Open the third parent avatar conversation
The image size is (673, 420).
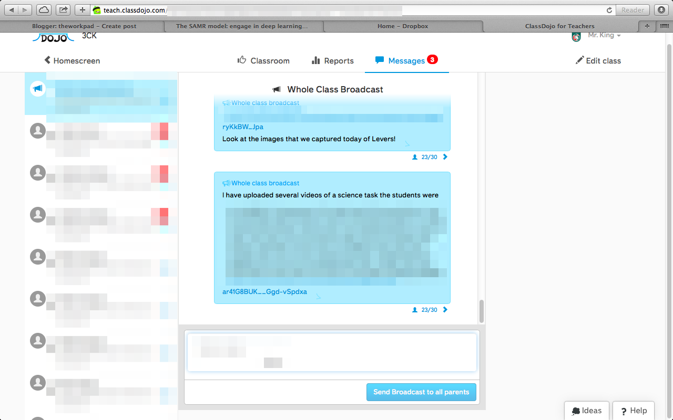click(x=38, y=214)
